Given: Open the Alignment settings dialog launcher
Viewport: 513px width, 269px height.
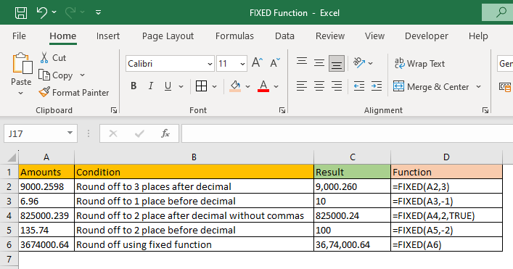Looking at the screenshot, I should (x=485, y=110).
